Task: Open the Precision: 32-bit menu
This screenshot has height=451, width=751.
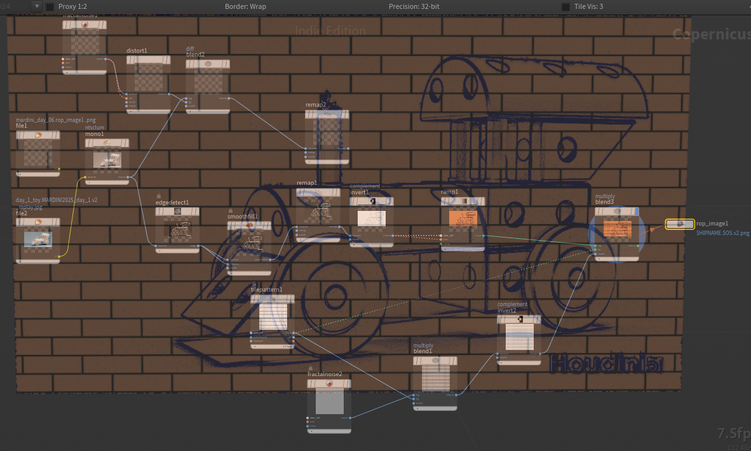Action: point(414,7)
